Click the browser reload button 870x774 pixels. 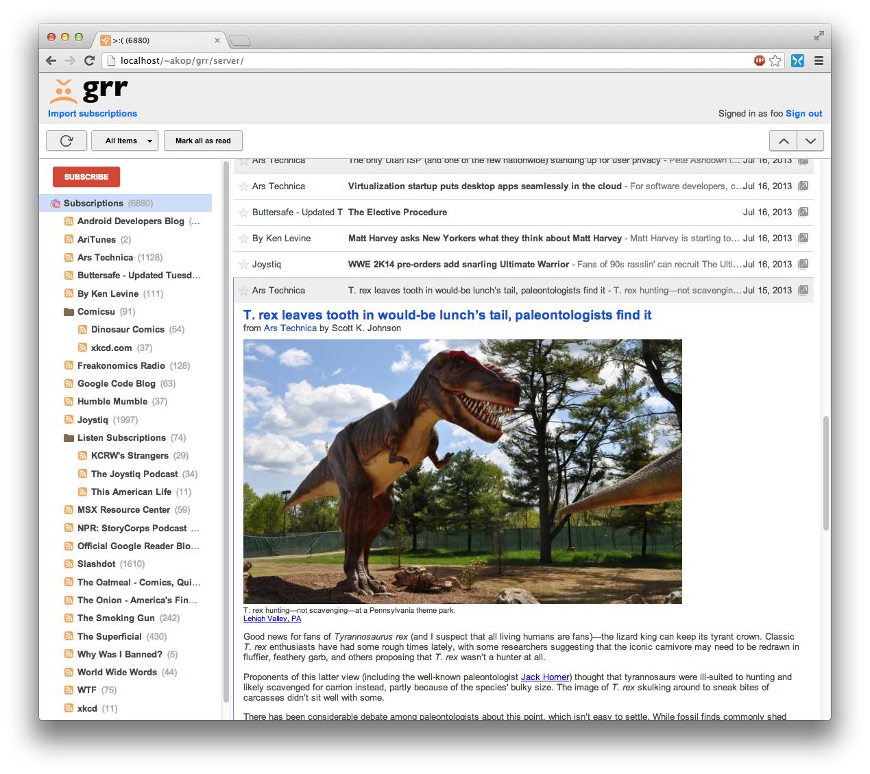89,60
